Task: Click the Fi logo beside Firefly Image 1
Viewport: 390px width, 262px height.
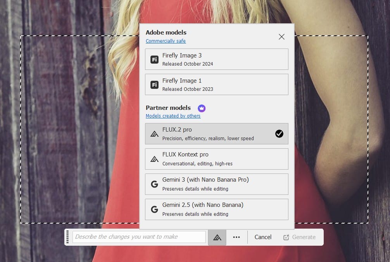Action: click(x=154, y=85)
